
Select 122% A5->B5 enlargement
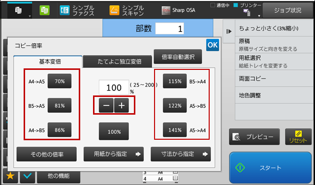pos(175,105)
